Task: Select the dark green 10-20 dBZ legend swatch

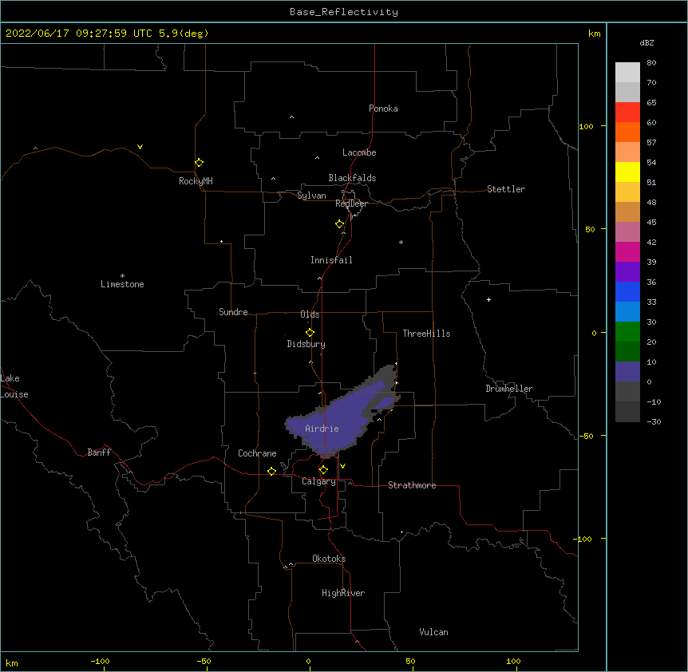Action: coord(627,352)
